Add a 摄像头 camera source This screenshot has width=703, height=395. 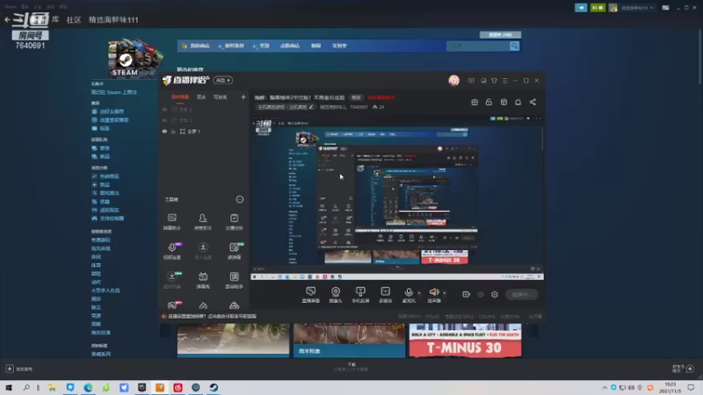(336, 295)
